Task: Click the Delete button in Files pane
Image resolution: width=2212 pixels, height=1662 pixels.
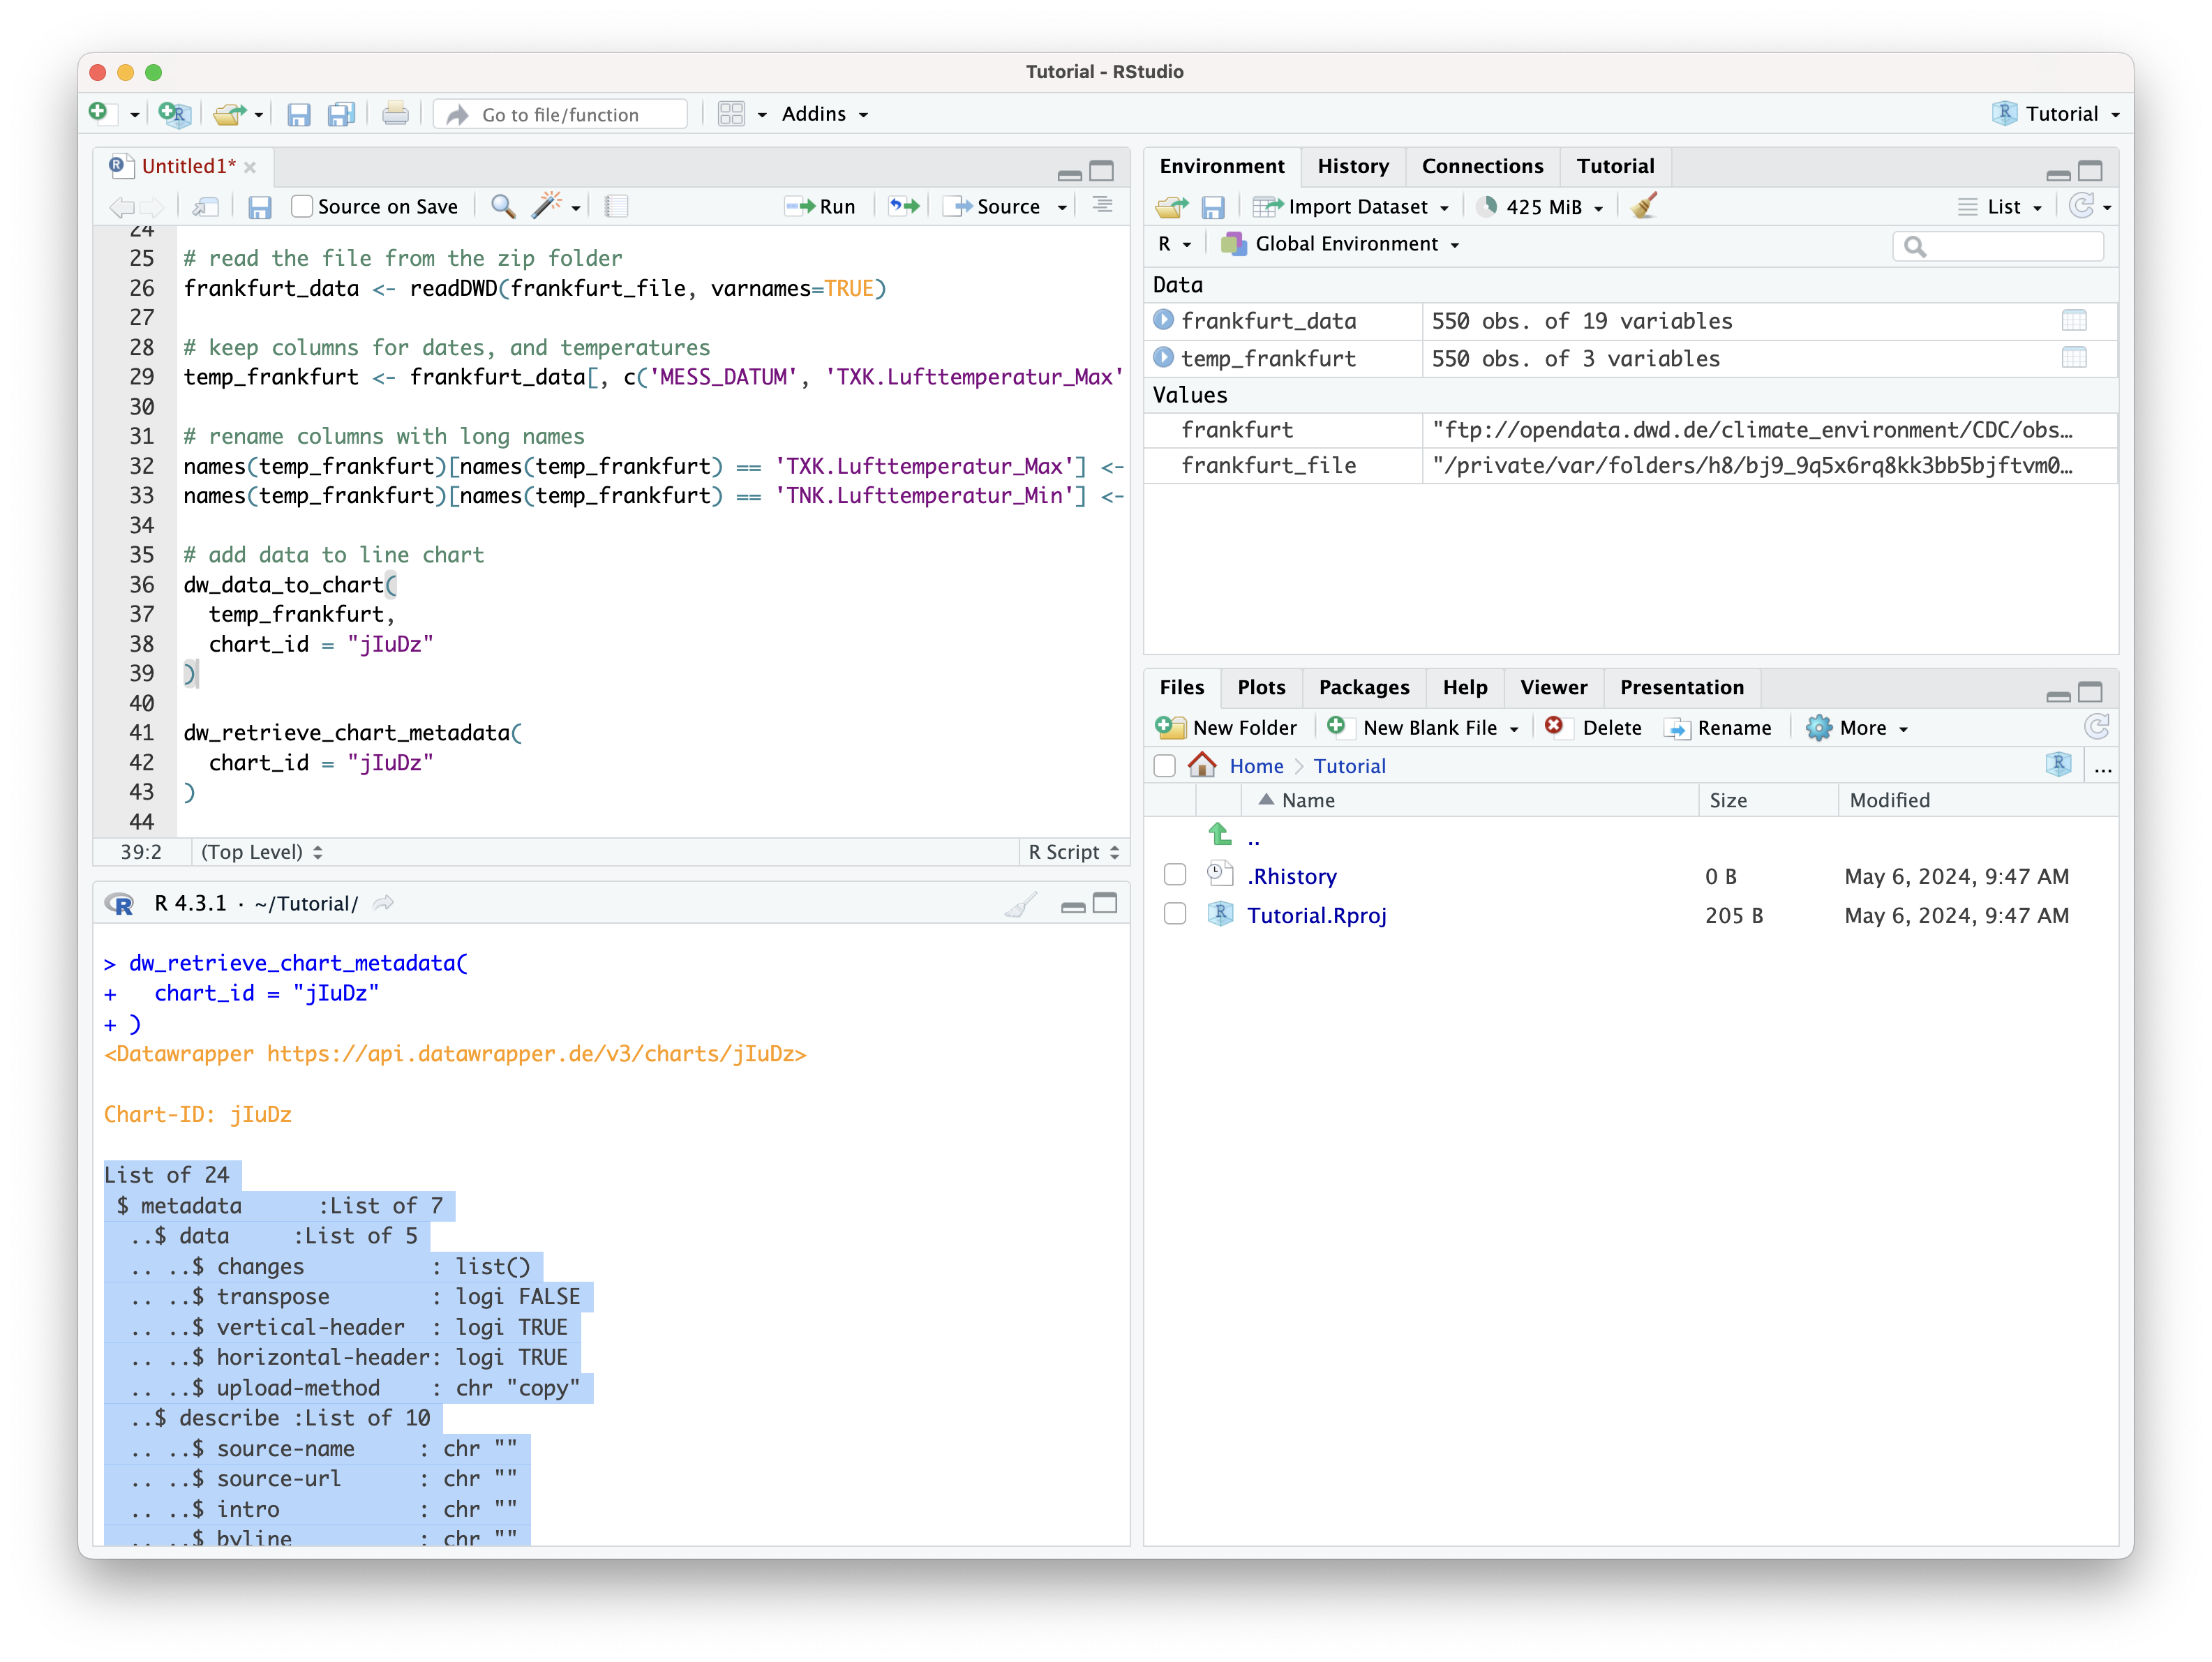Action: pyautogui.click(x=1593, y=728)
